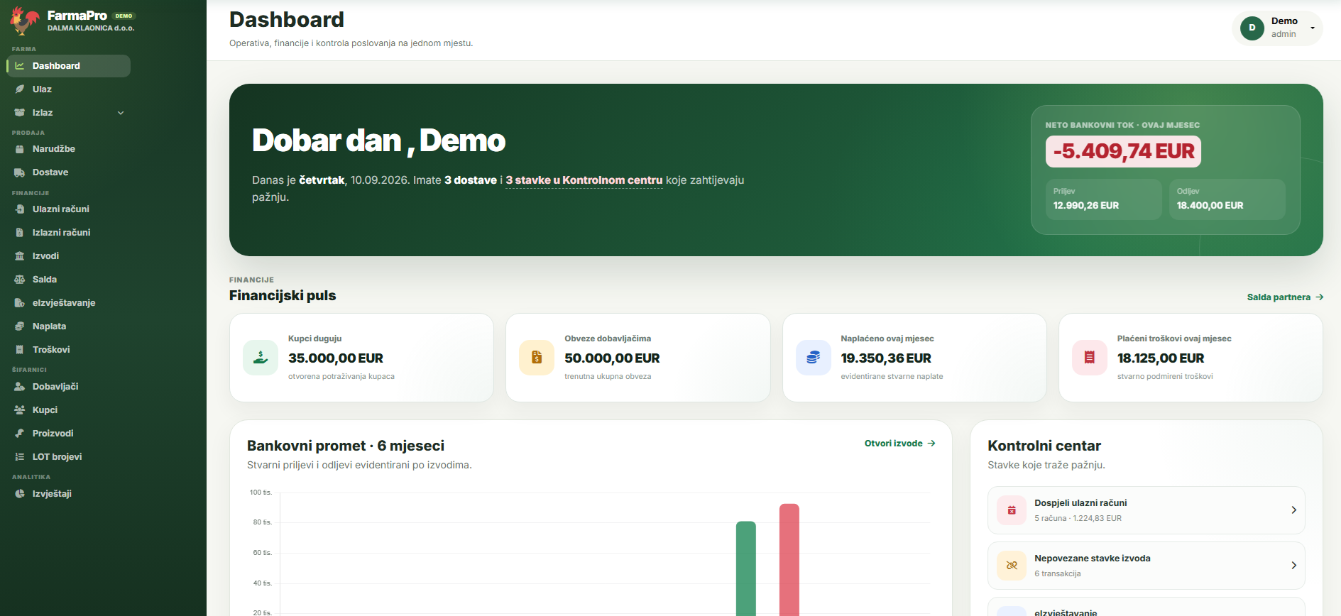Screen dimensions: 1341x616
Task: Go to Ulaz in sidebar
Action: tap(68, 89)
